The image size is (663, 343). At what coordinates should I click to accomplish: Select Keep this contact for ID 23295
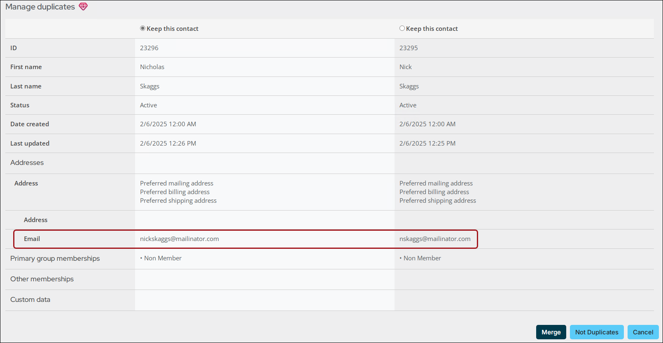tap(402, 28)
